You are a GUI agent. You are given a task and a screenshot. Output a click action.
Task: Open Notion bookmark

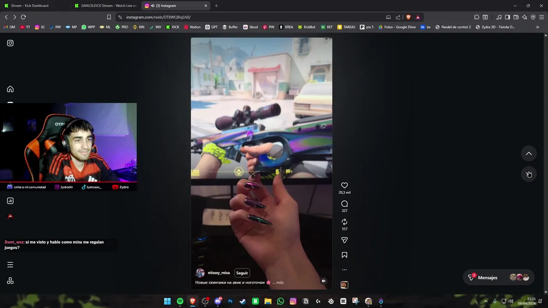coord(192,27)
